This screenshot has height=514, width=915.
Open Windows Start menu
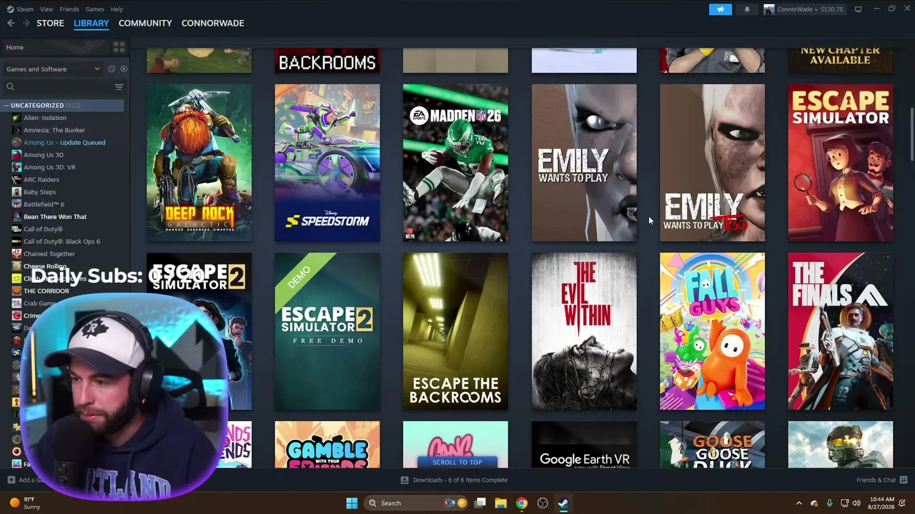(352, 503)
